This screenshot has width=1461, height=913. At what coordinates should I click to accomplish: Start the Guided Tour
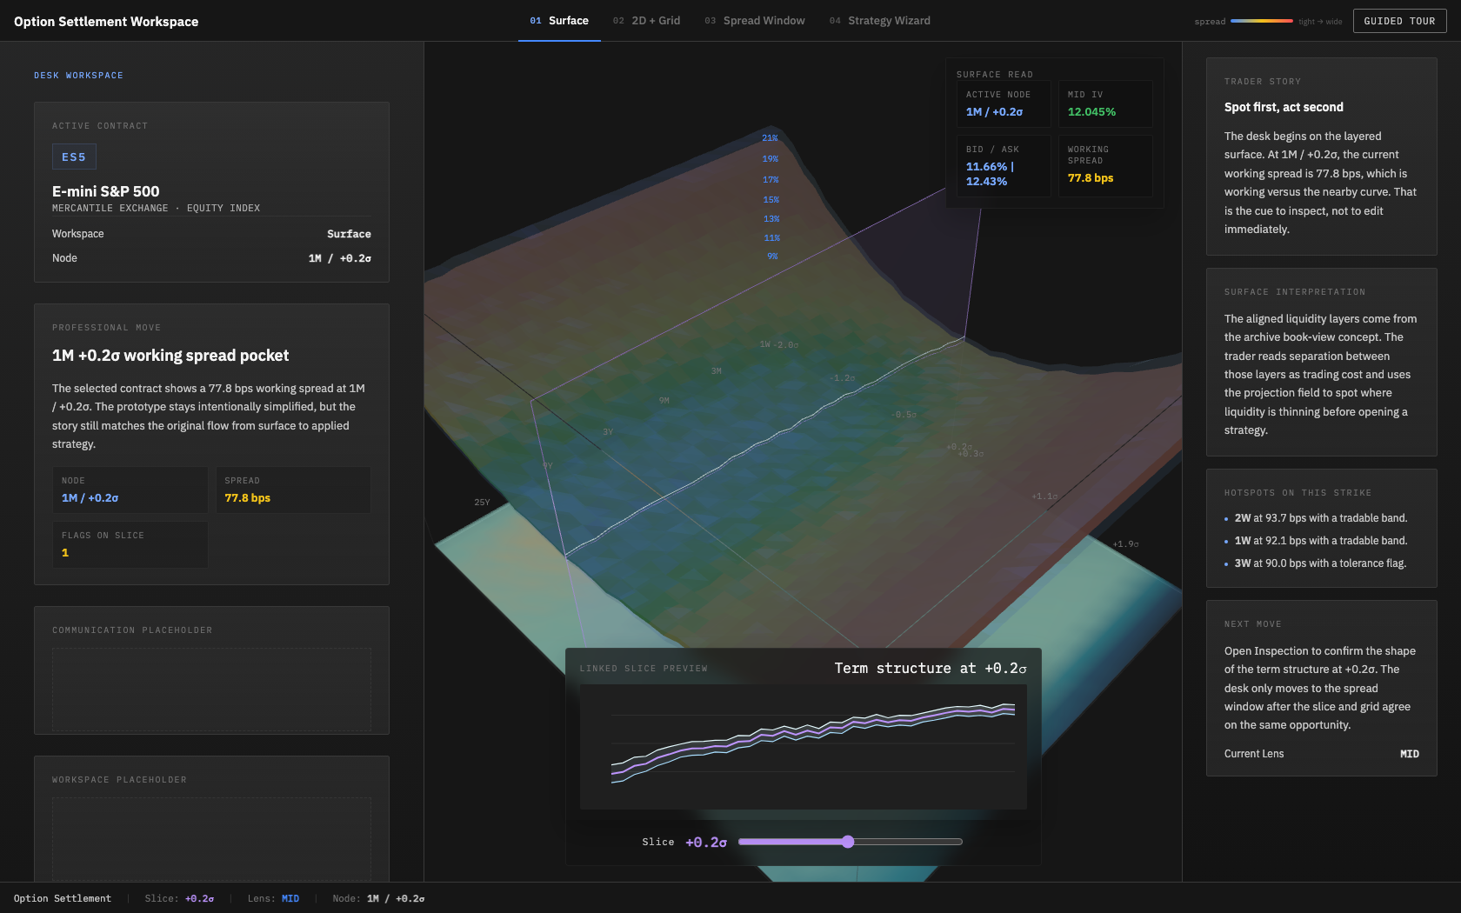pos(1399,21)
